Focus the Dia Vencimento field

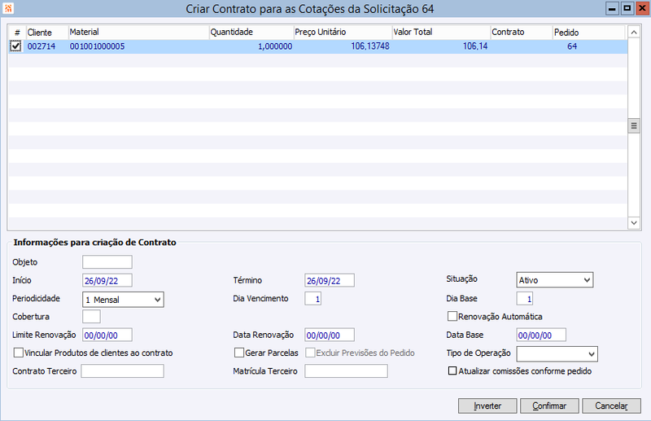(312, 298)
